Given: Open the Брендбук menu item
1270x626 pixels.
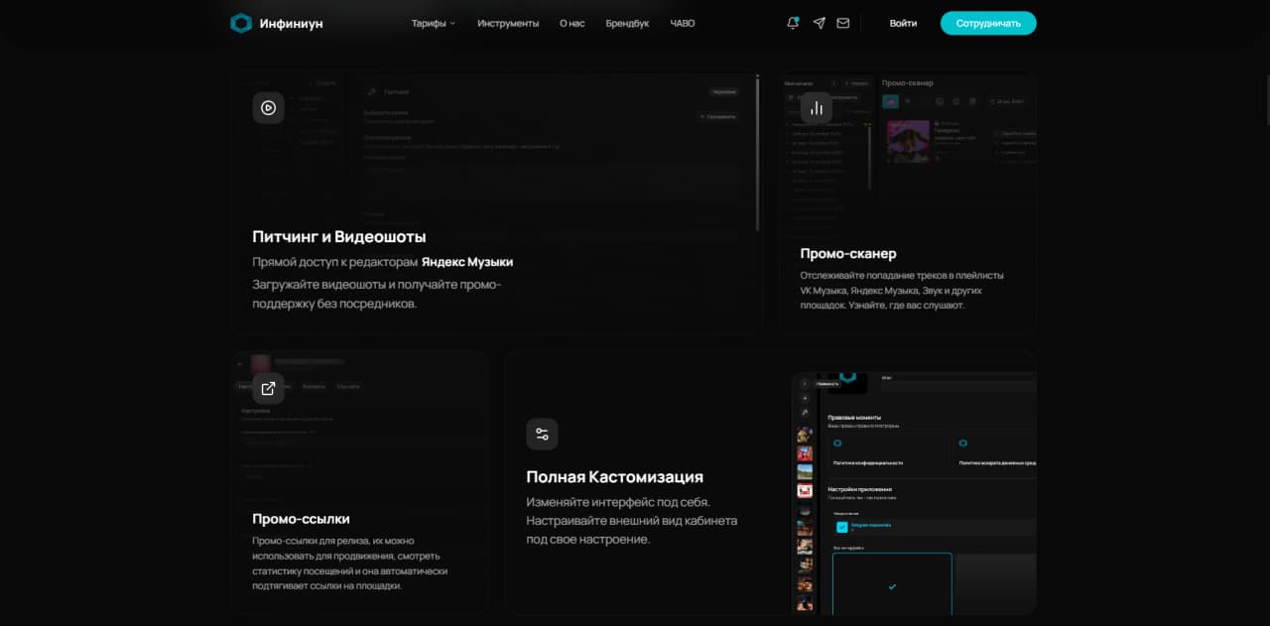Looking at the screenshot, I should [x=627, y=23].
